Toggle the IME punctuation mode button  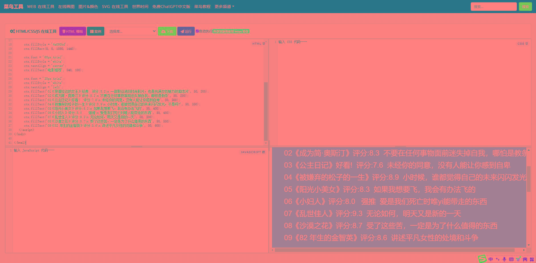click(498, 259)
